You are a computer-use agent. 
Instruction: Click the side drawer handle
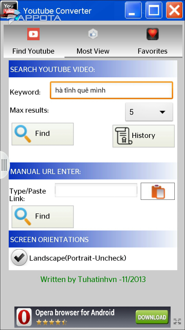[4, 165]
